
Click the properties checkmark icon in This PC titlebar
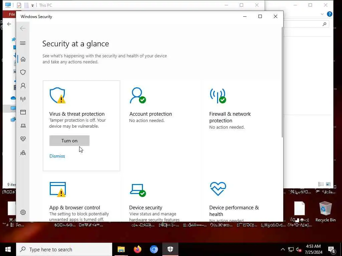19,5
